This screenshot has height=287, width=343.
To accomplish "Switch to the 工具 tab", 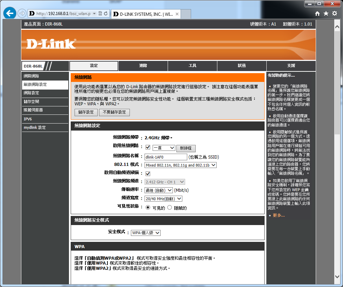I will click(192, 66).
